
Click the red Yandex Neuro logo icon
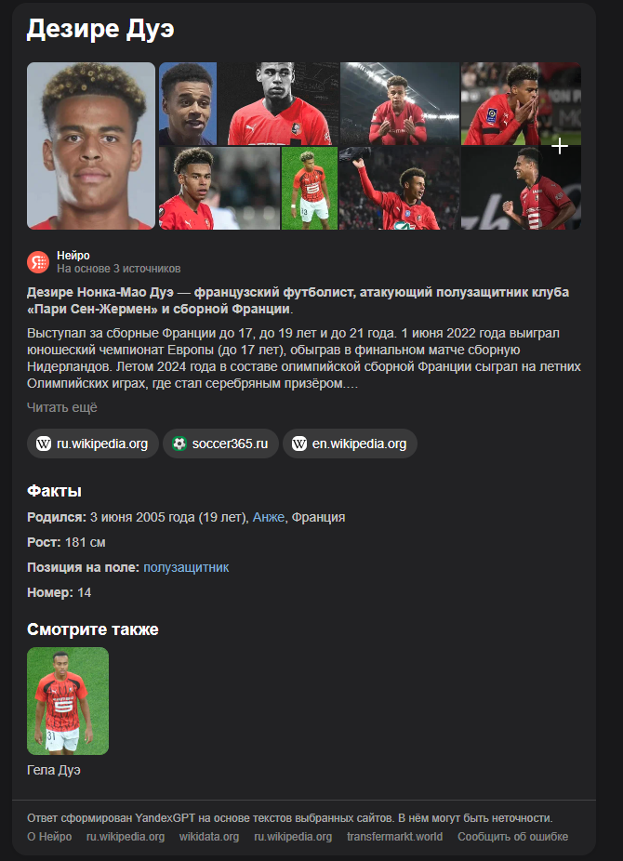pos(38,262)
